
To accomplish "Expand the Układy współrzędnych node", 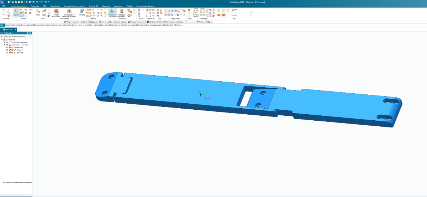I will pyautogui.click(x=5, y=42).
